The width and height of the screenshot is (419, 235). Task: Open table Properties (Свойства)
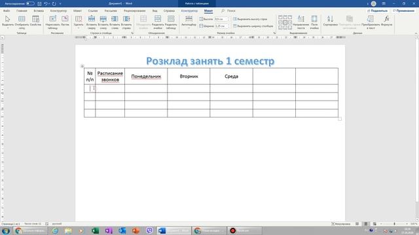coord(35,21)
